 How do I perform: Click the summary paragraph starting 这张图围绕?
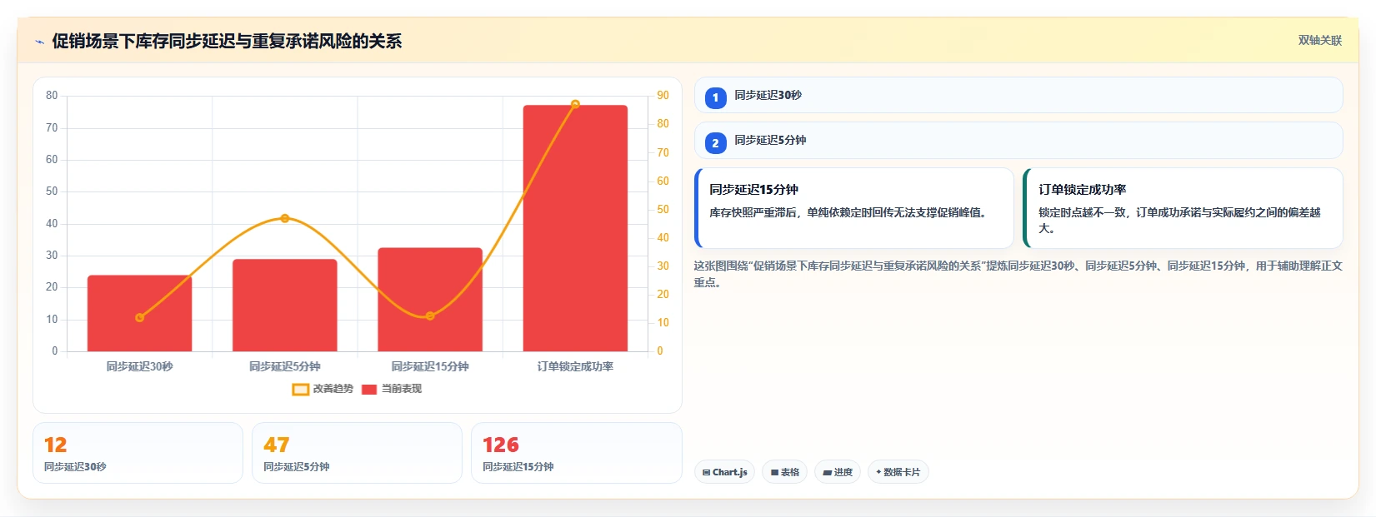[1018, 274]
